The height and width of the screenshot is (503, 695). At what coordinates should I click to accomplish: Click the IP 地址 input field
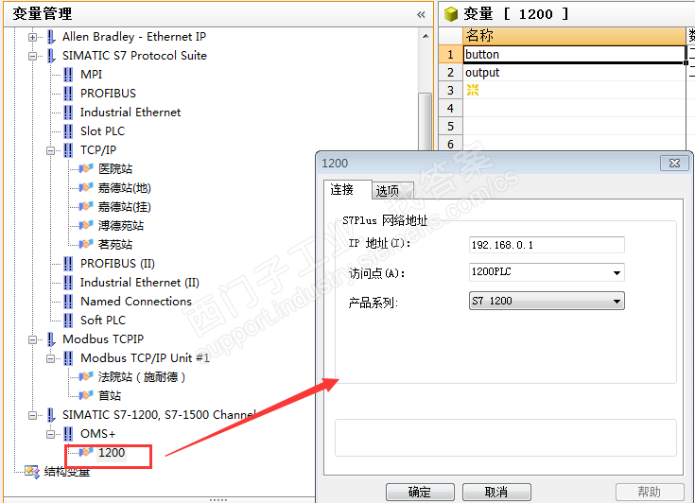coord(547,245)
